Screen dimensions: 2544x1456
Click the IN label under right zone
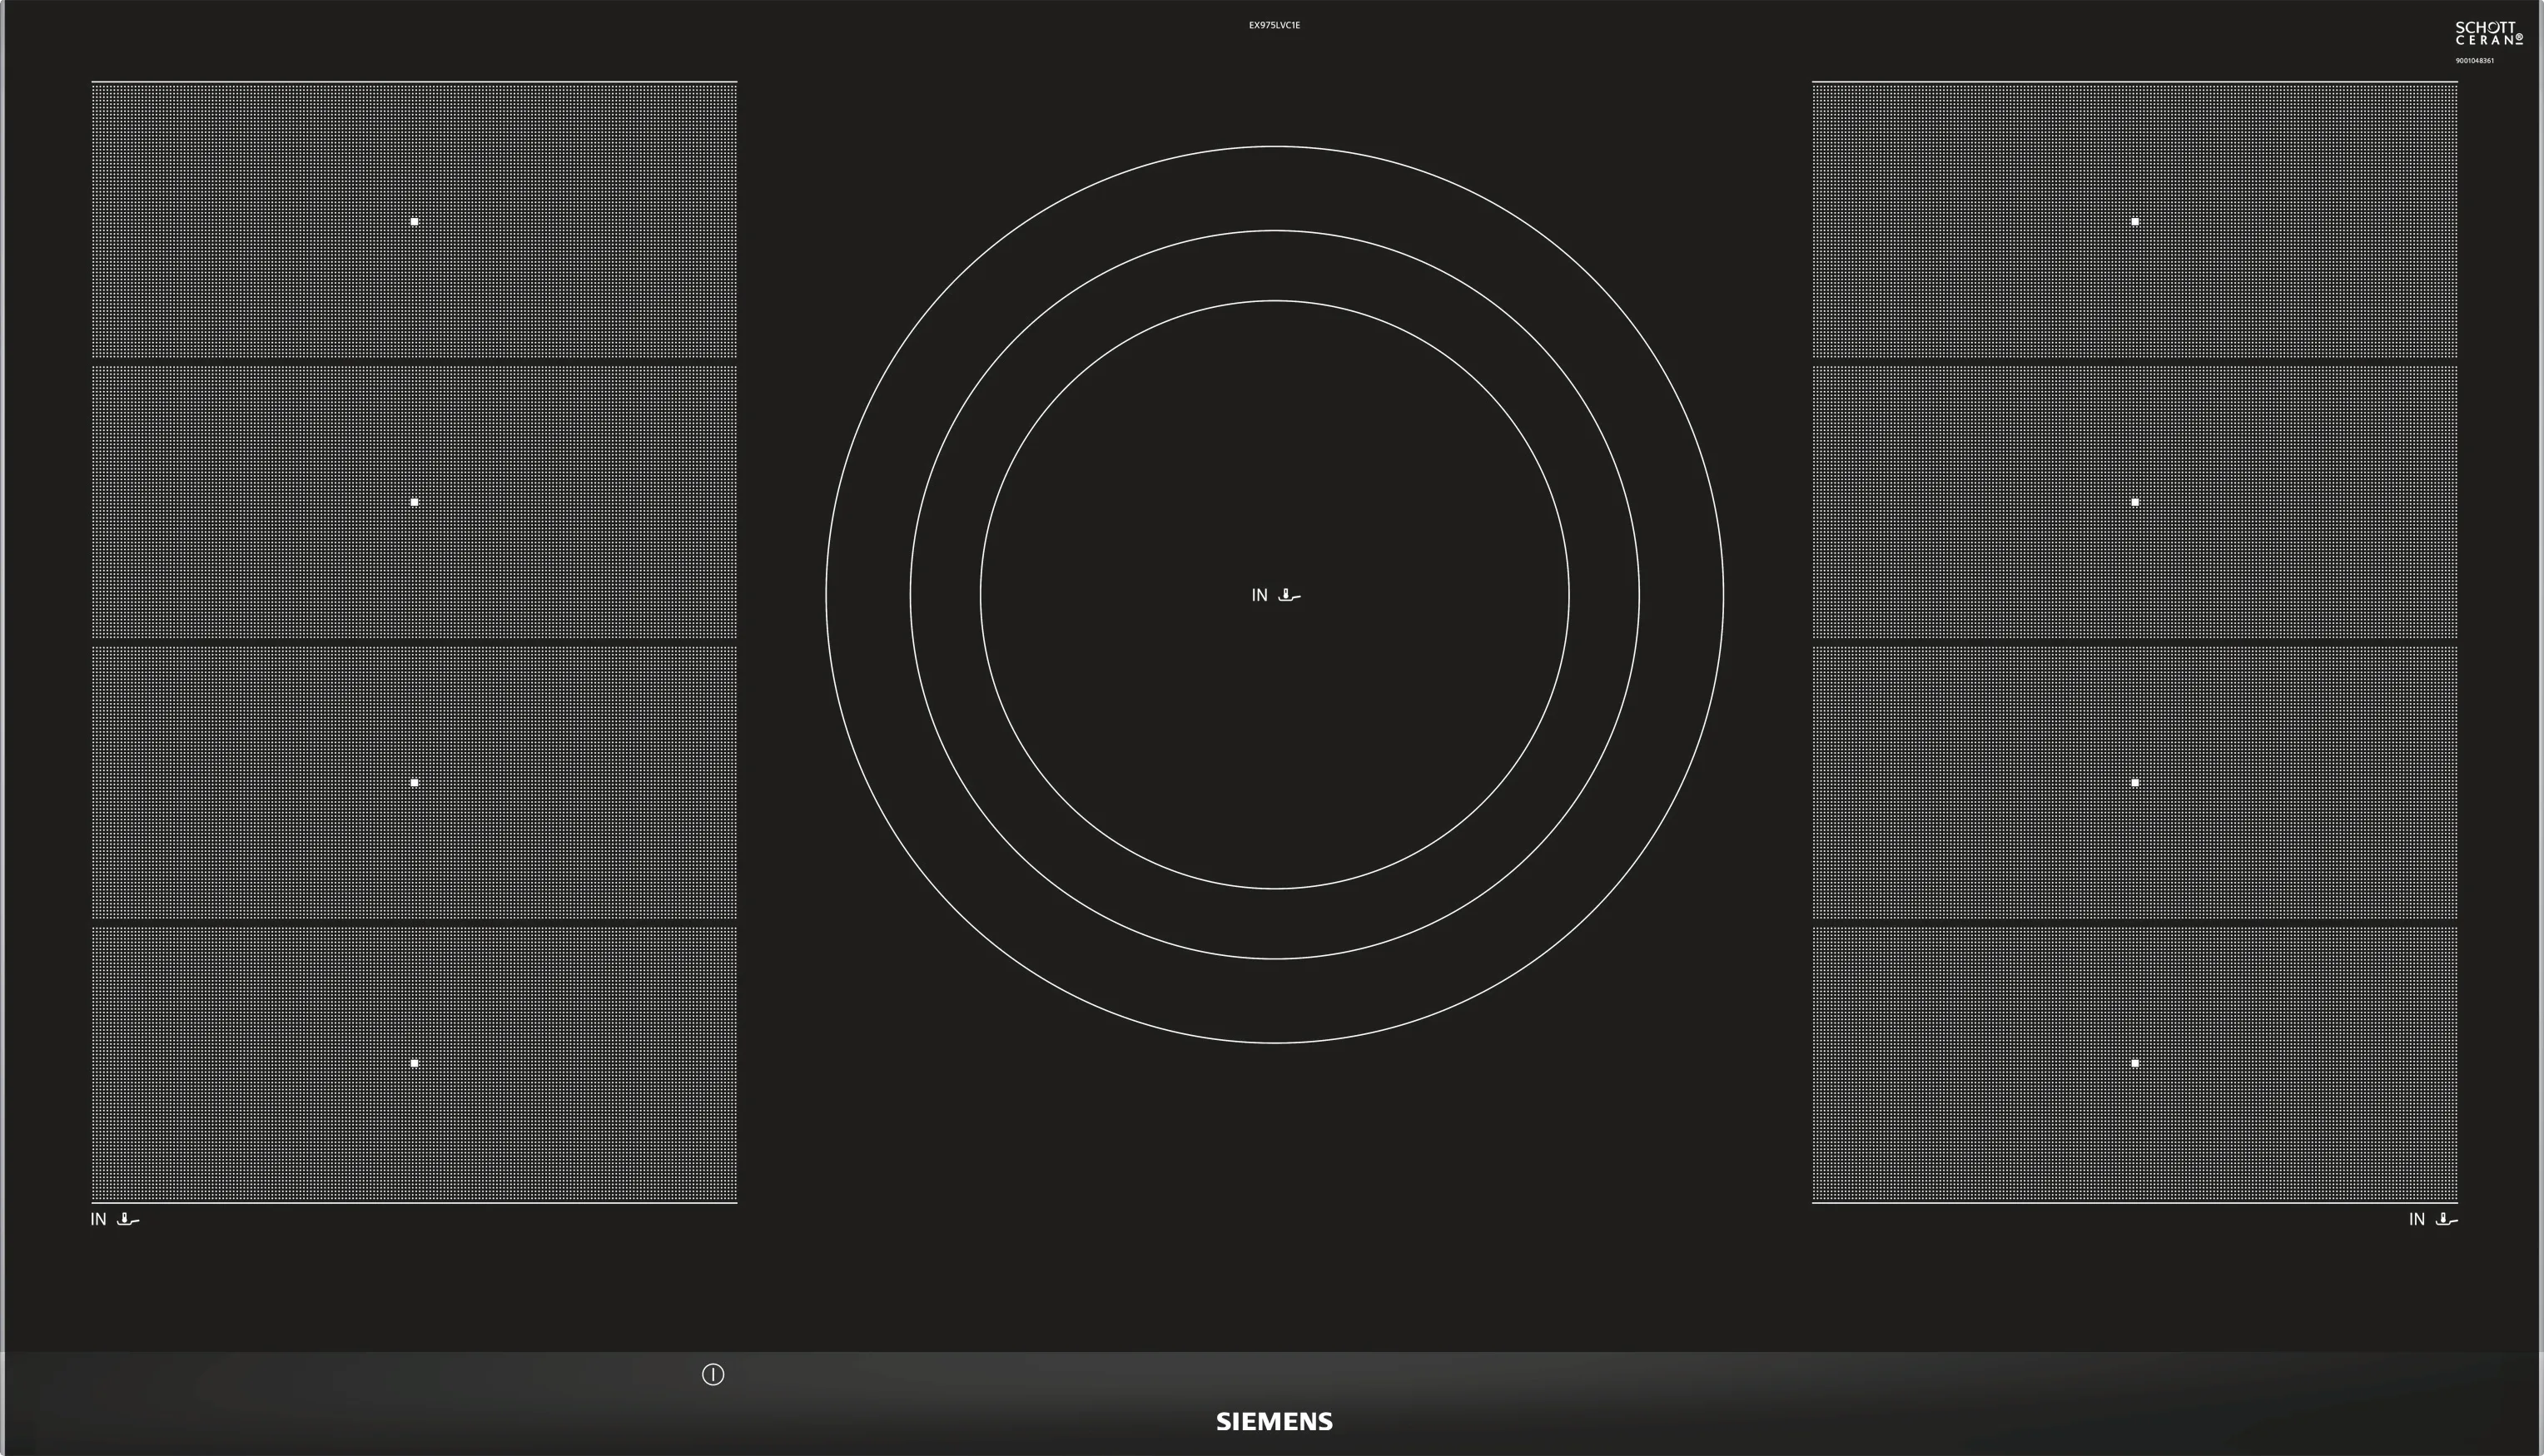2416,1219
